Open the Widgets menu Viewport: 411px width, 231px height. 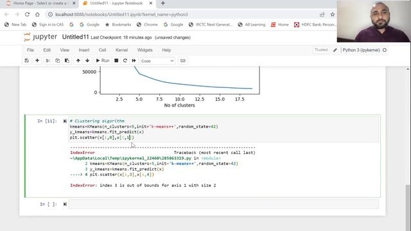[144, 50]
